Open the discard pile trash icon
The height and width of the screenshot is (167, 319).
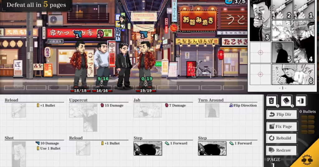pos(271,101)
